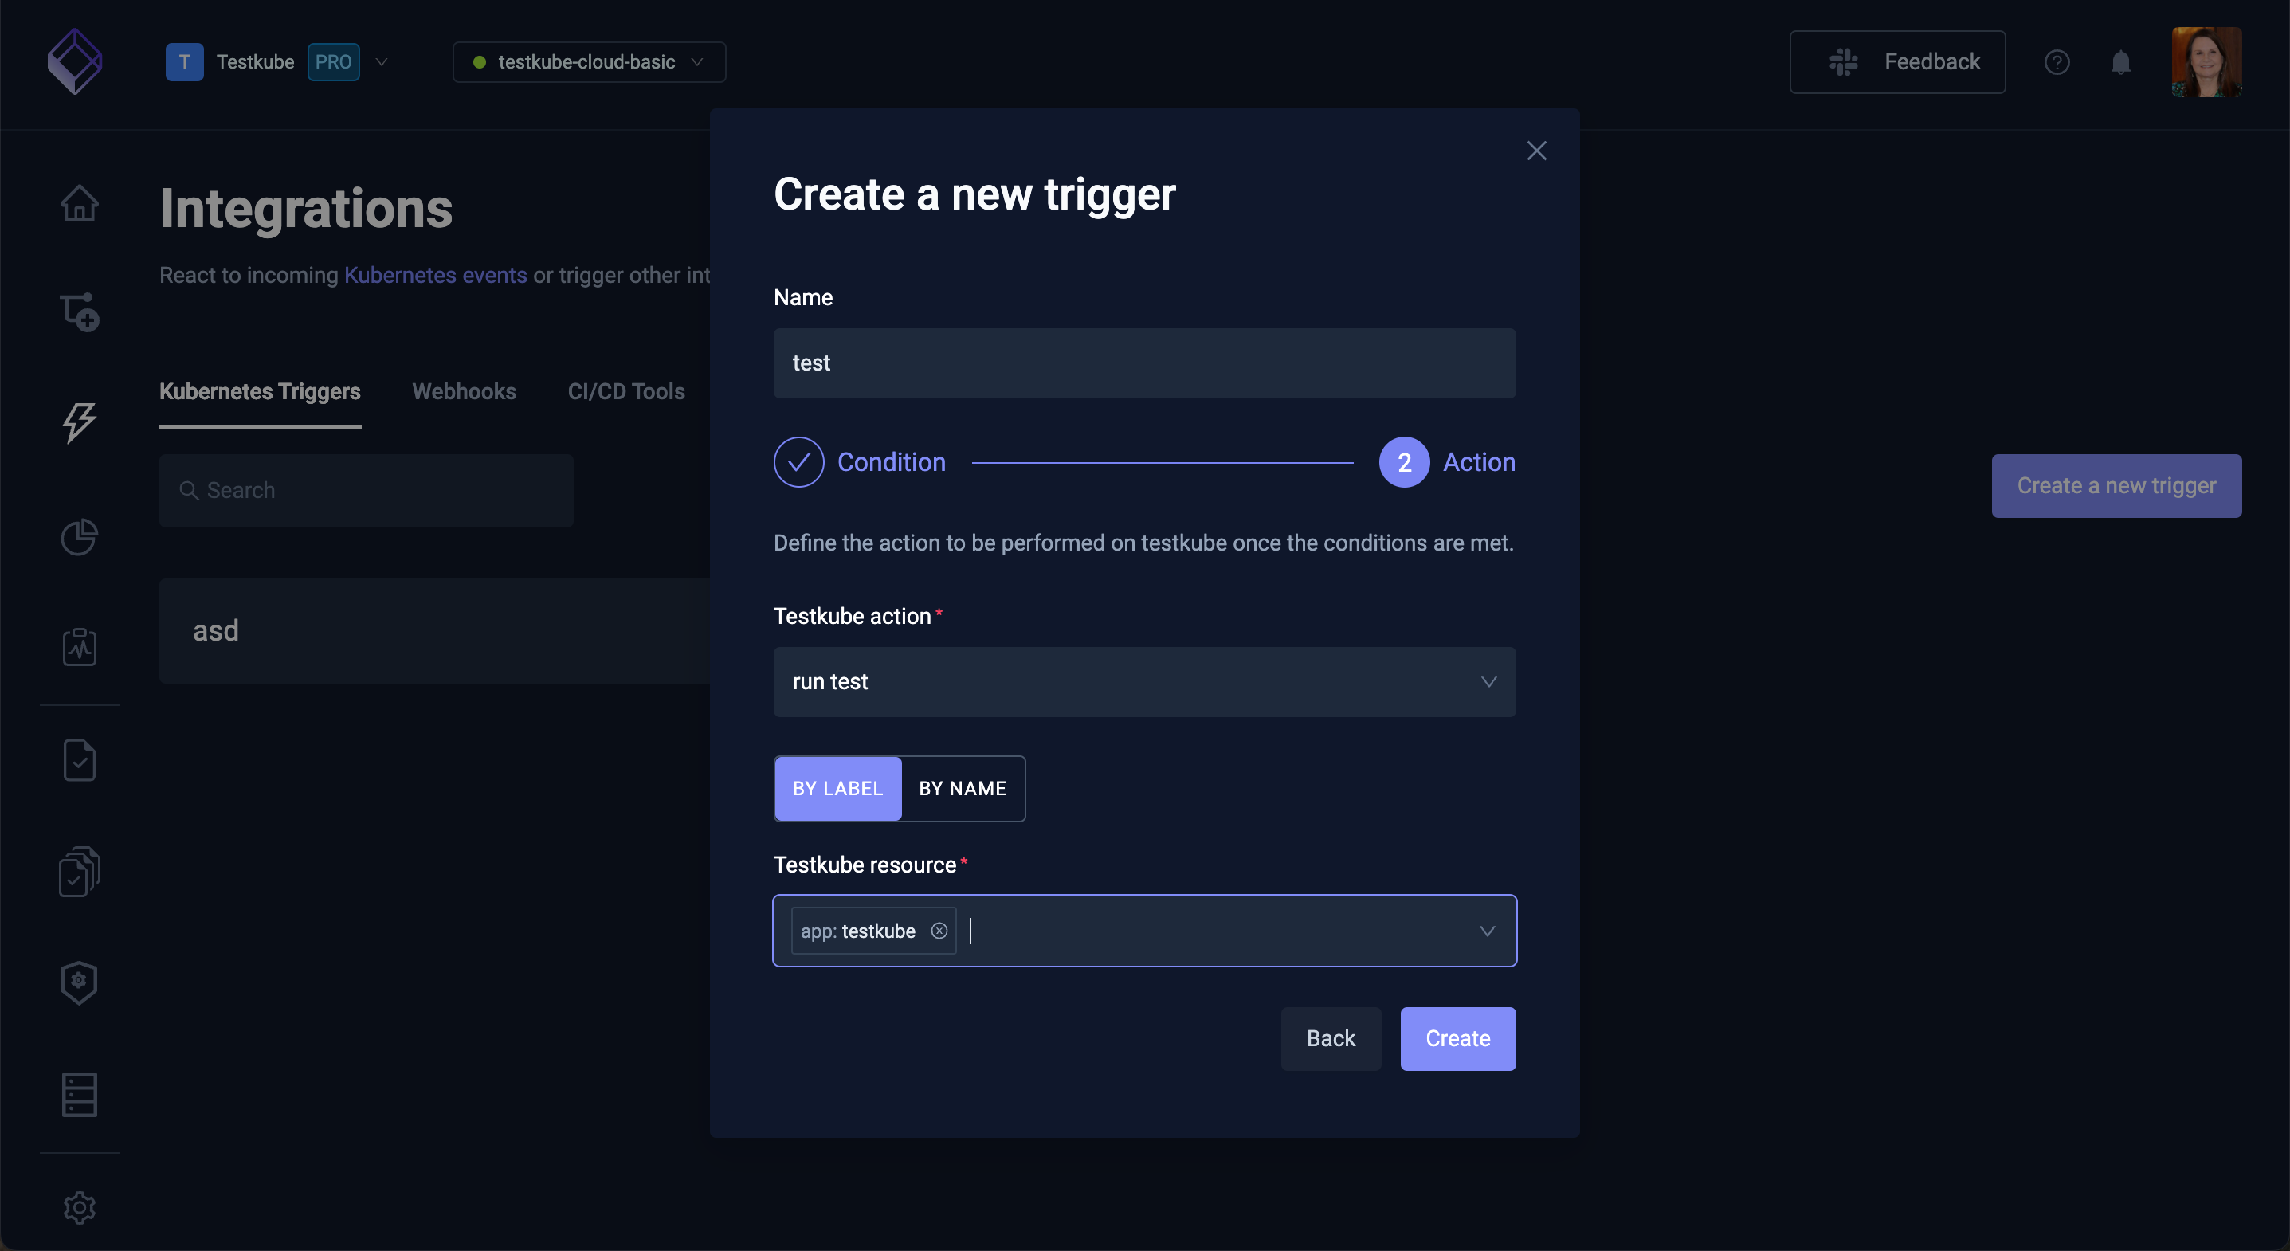
Task: Click the Testkube diamond logo icon
Action: tap(74, 61)
